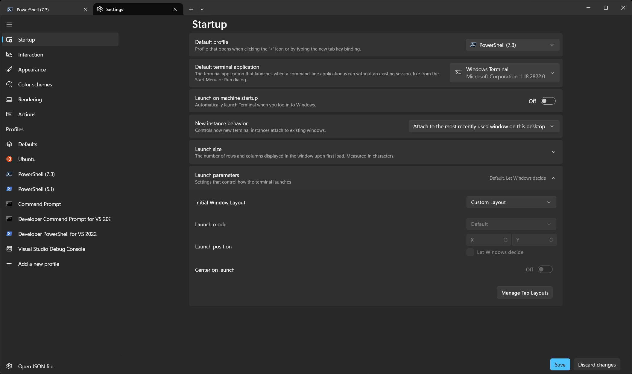Open the Default profile dropdown
The image size is (632, 374).
[512, 45]
